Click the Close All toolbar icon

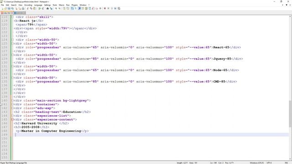(20, 8)
